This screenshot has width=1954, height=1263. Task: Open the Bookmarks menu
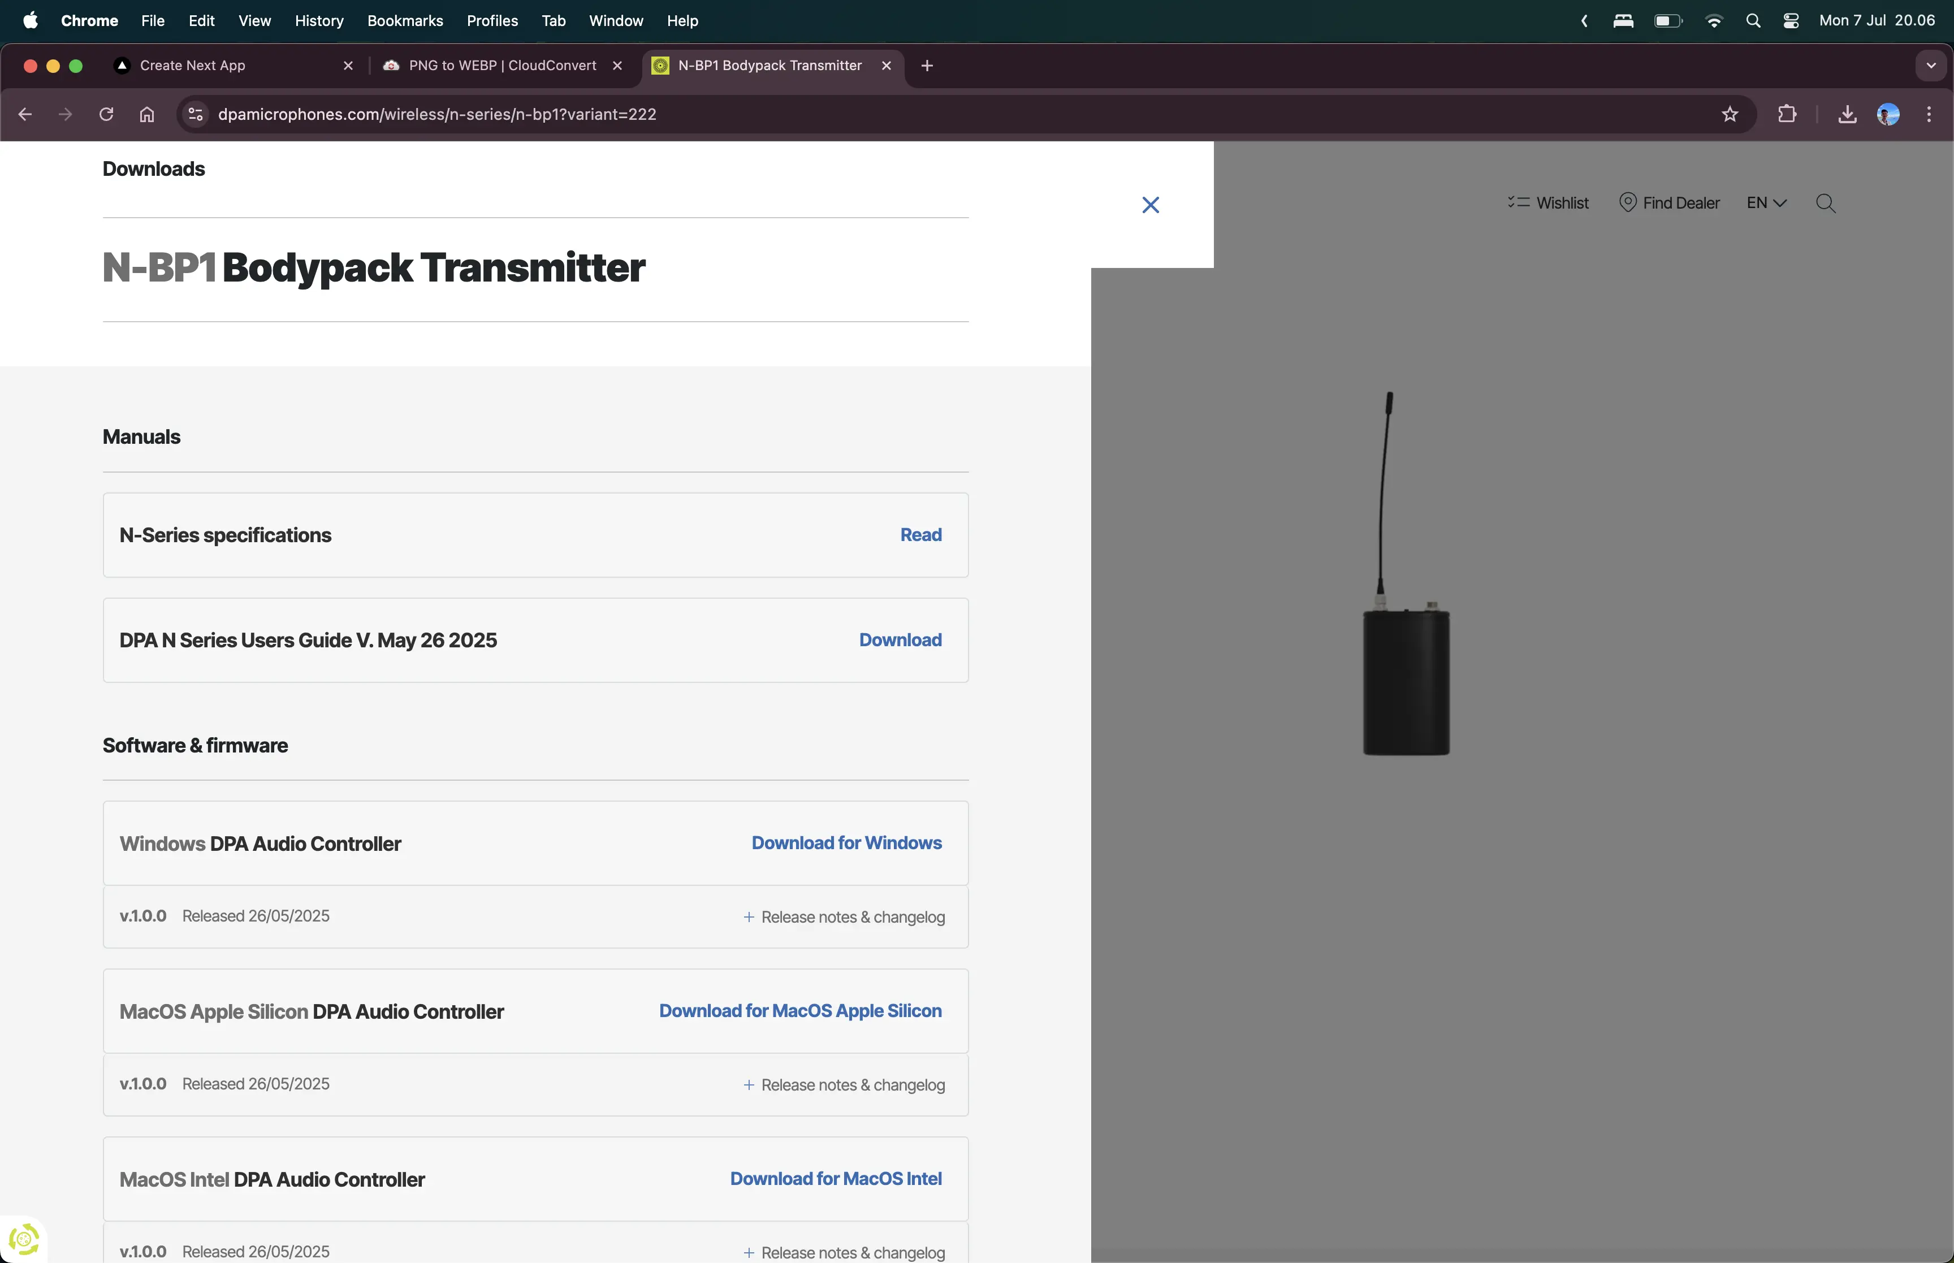(x=405, y=20)
